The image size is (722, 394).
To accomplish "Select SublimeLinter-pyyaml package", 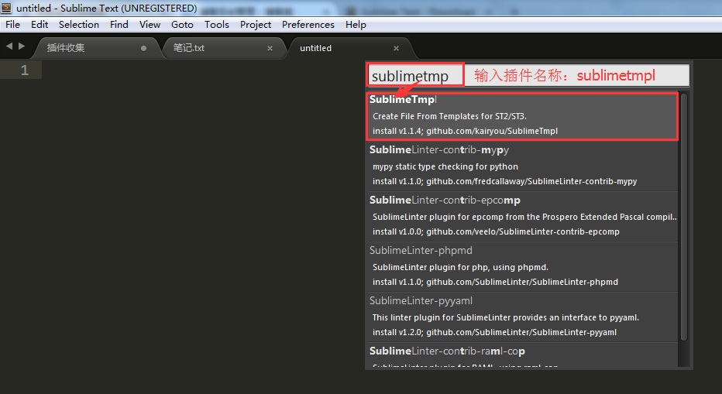I will click(523, 317).
